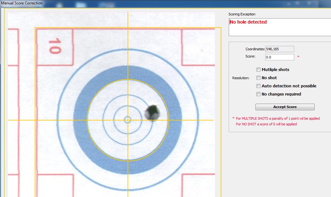Click the center bullseye of the target

(x=128, y=120)
